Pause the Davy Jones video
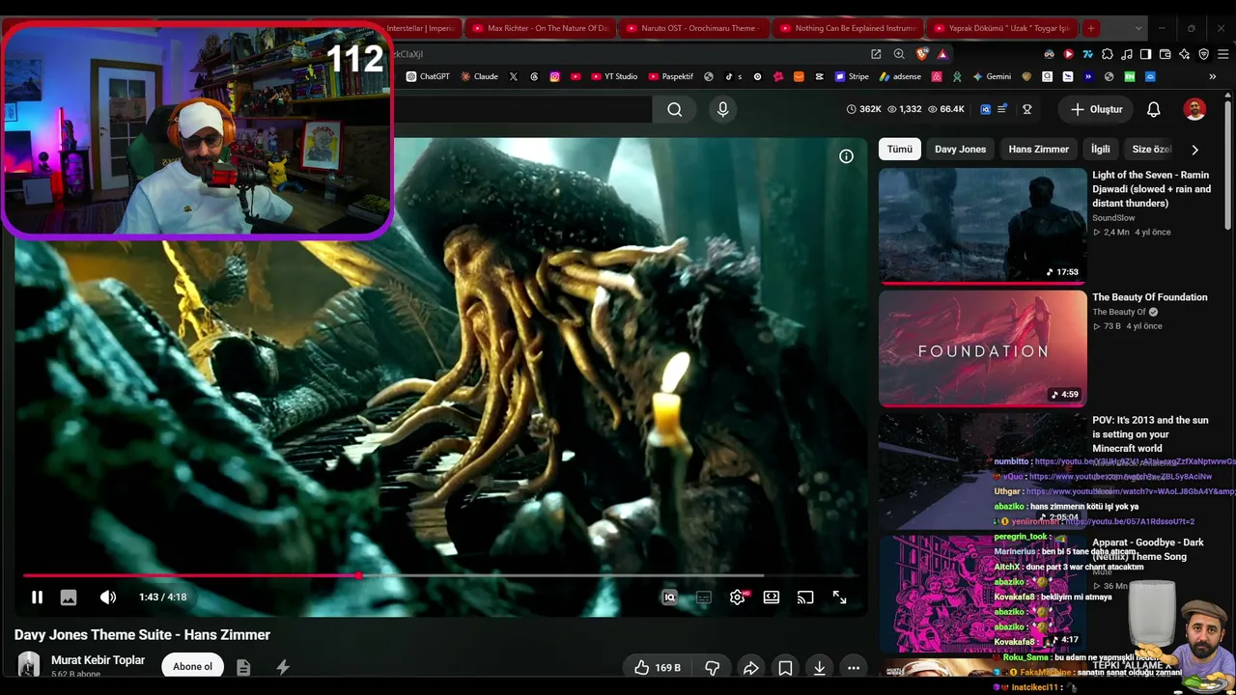 pyautogui.click(x=37, y=598)
